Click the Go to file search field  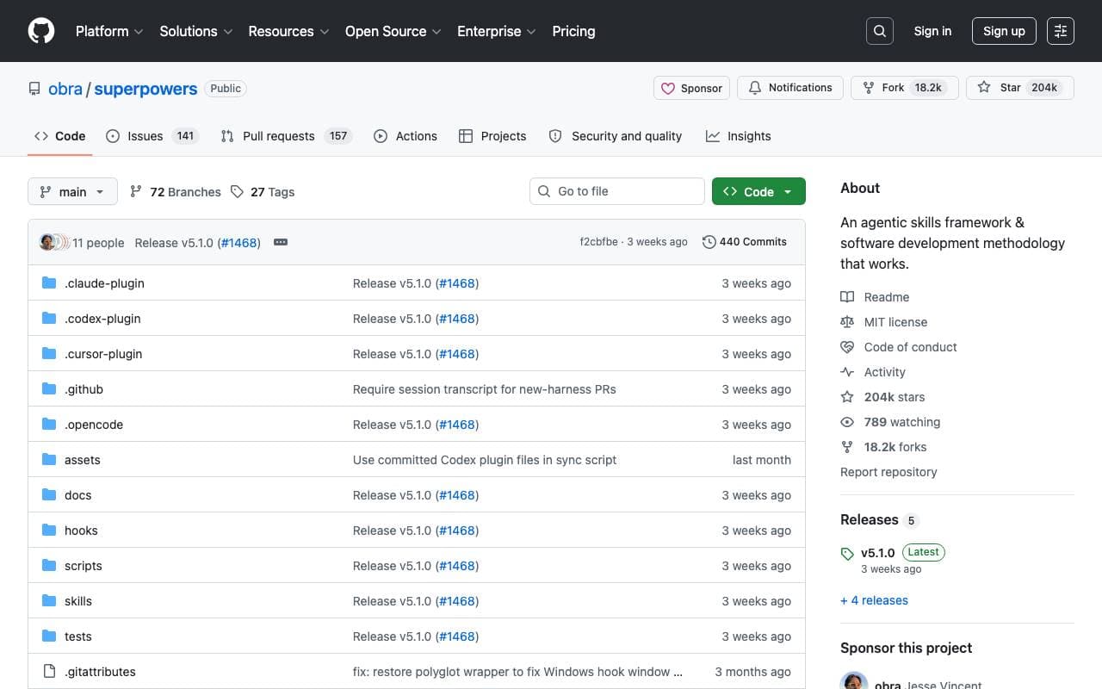[x=617, y=191]
